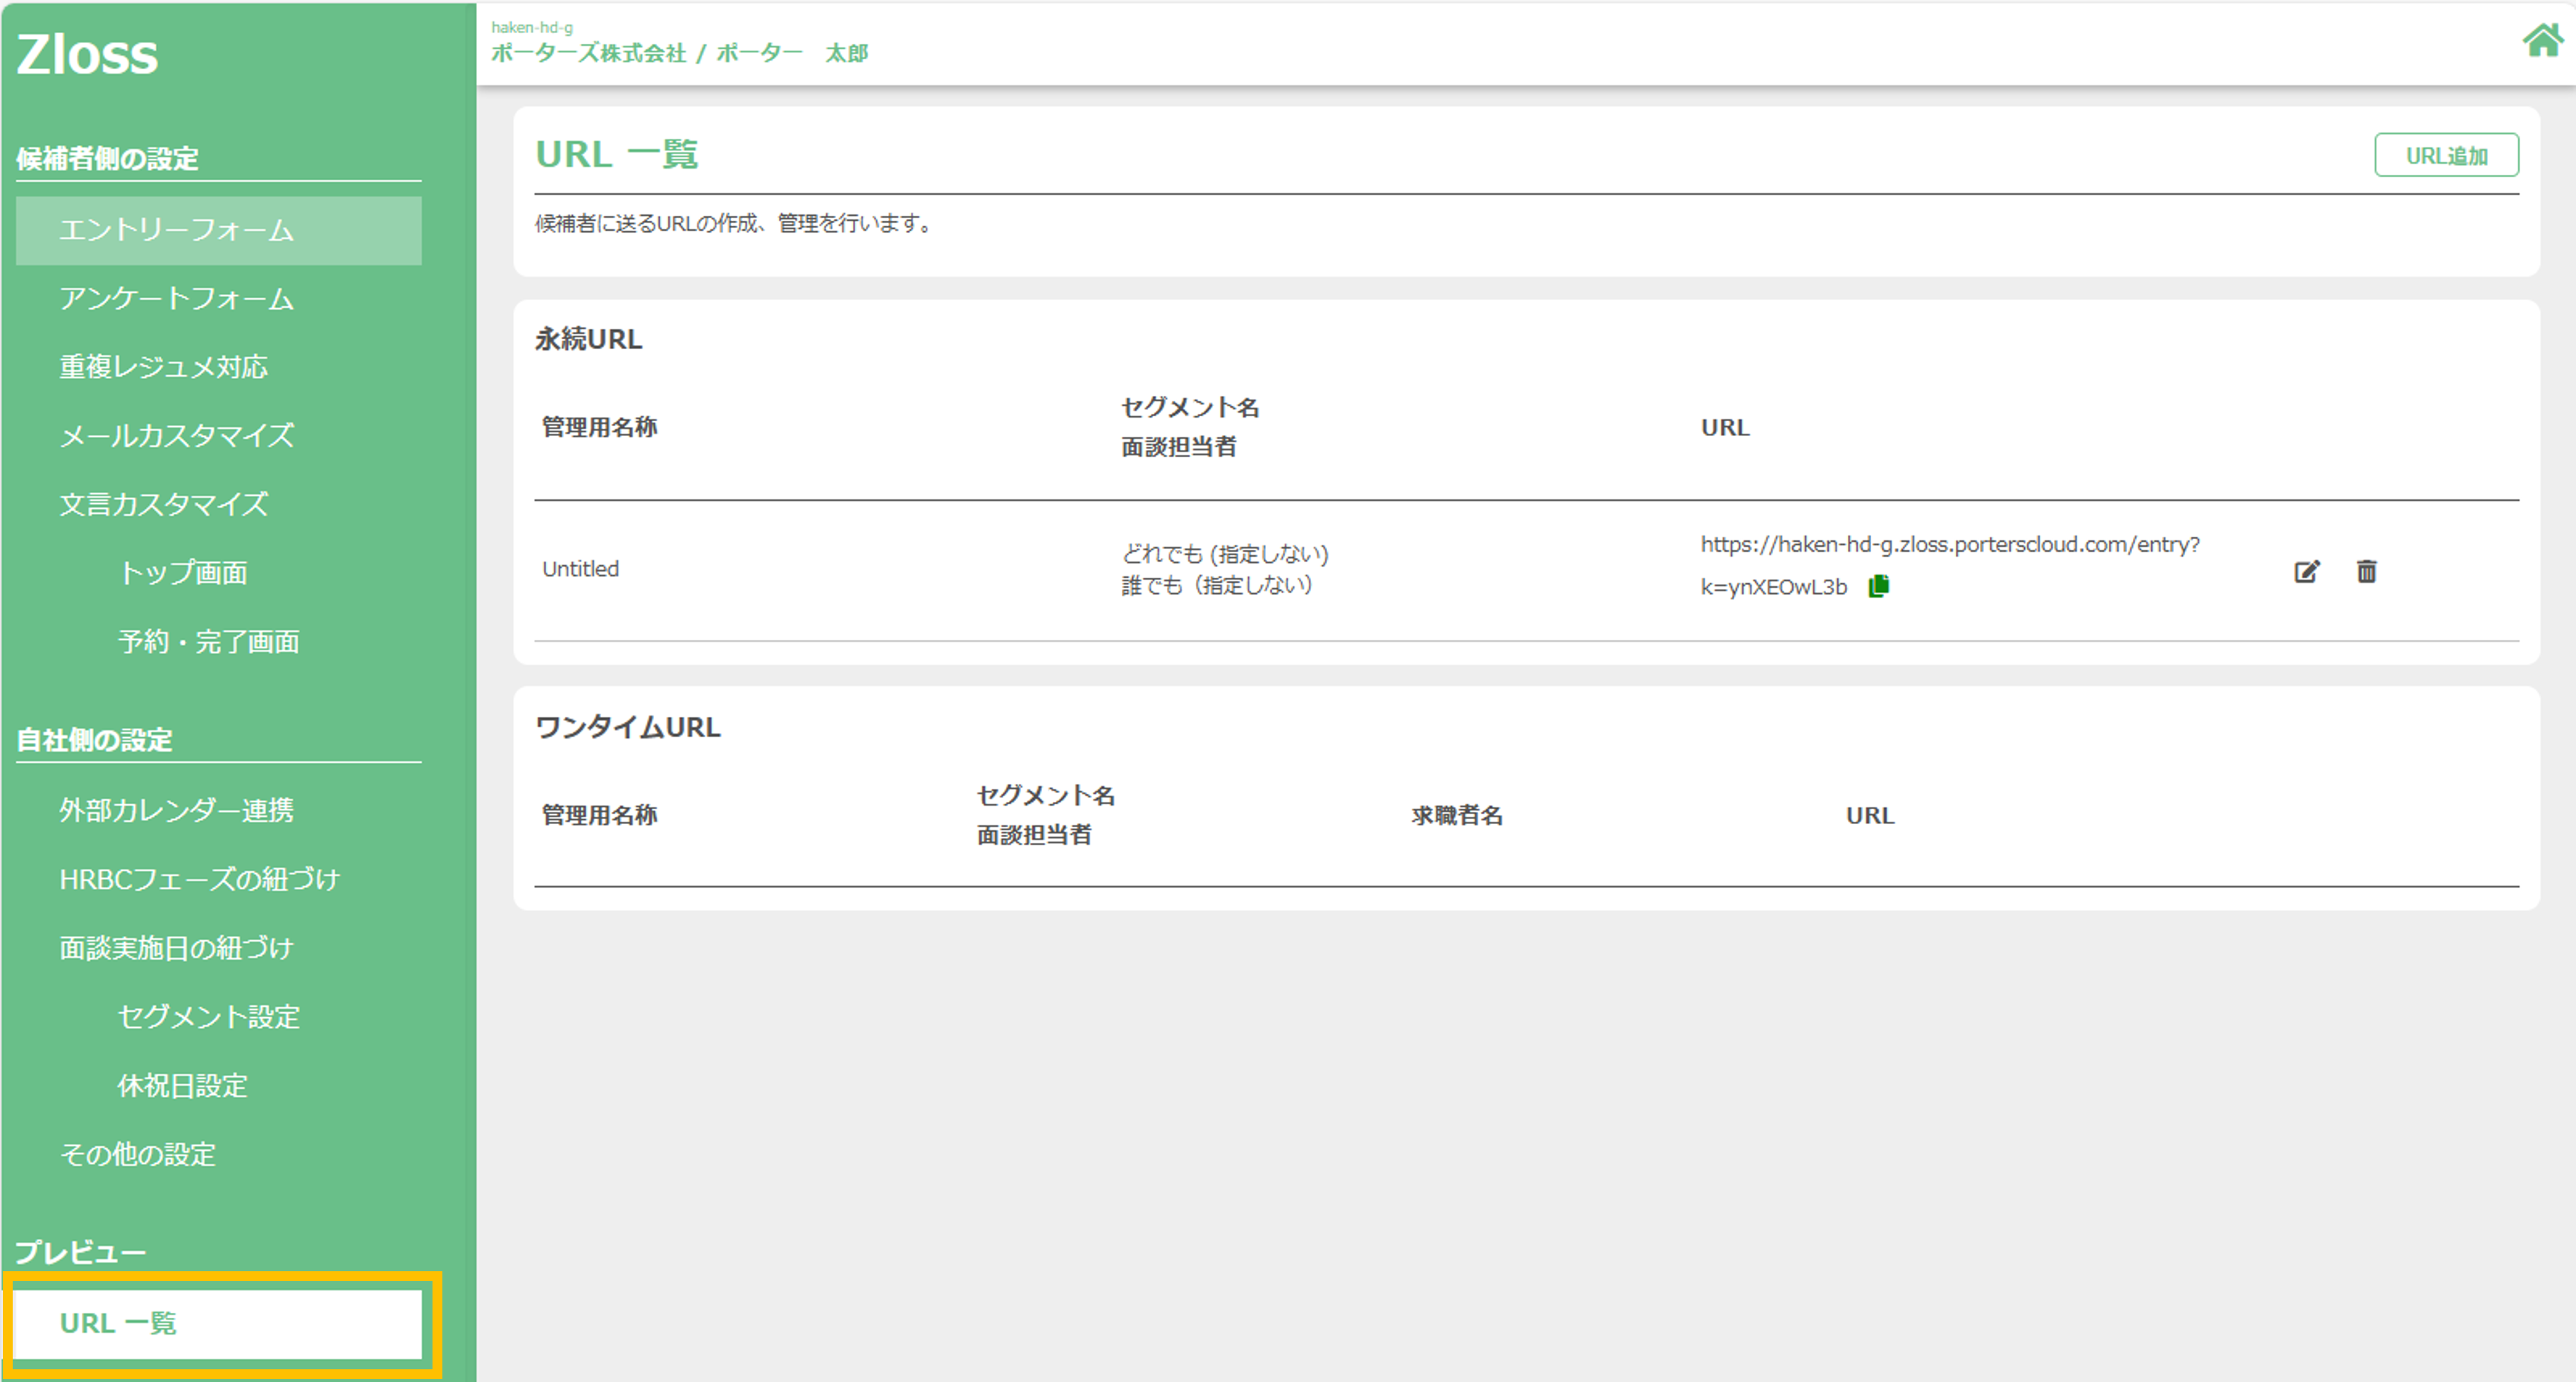
Task: Edit the Untitled URL entry
Action: [2306, 571]
